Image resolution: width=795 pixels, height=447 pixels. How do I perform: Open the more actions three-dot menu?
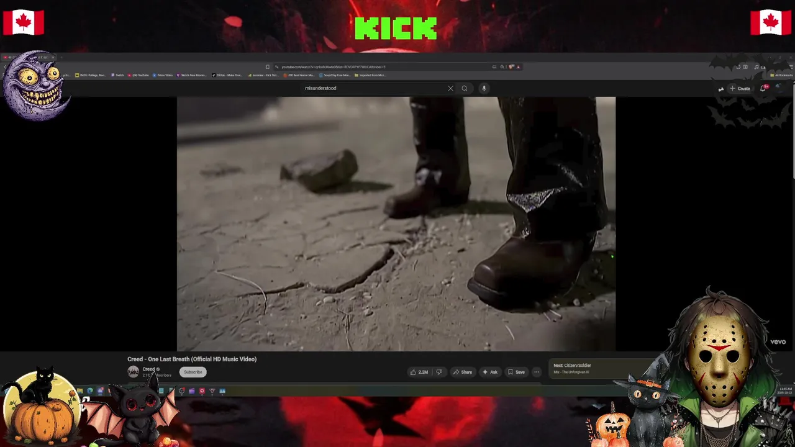click(x=537, y=372)
